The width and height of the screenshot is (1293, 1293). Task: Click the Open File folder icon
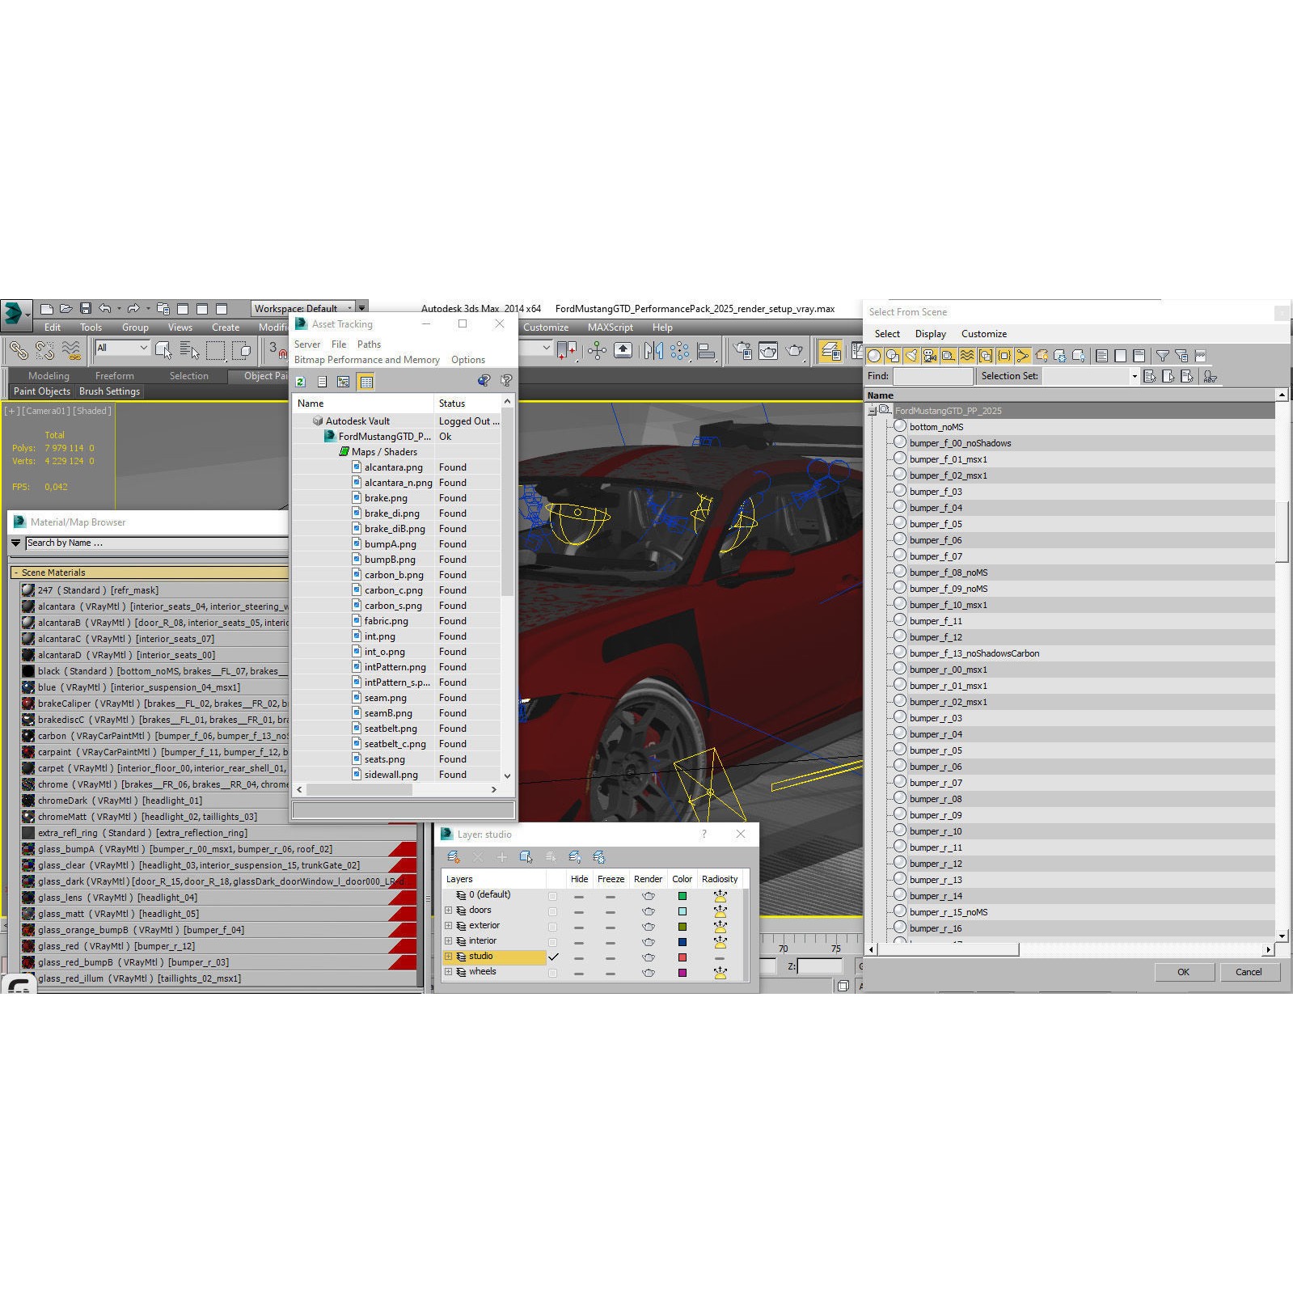65,308
